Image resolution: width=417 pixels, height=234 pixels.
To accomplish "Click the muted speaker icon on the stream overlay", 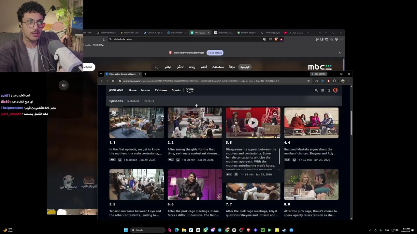I will tap(64, 85).
